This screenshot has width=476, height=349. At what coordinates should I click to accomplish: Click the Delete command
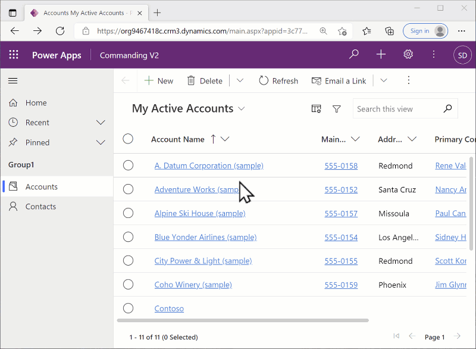(x=205, y=81)
